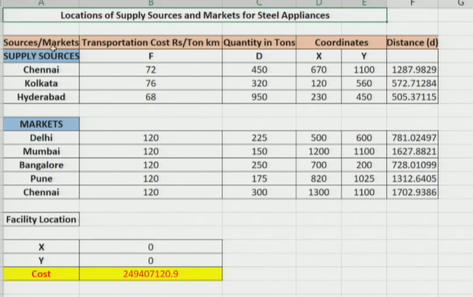
Task: Click the Coordinates header cell
Action: [341, 43]
